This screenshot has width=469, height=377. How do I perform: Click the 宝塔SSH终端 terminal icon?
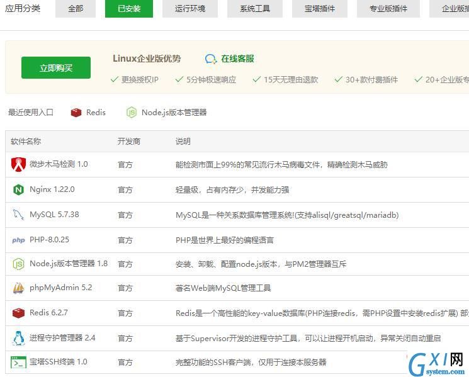point(18,362)
